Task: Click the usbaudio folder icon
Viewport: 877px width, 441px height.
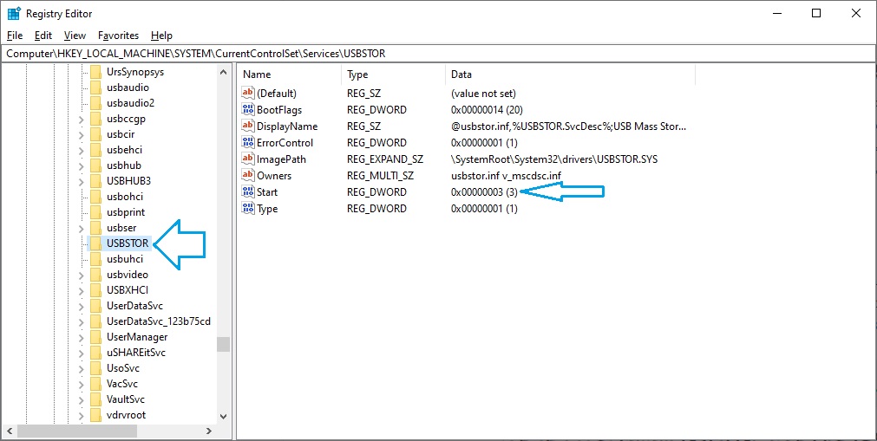Action: click(95, 88)
